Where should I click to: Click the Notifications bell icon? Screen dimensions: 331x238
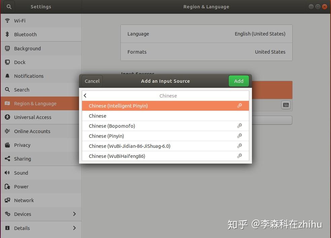[x=7, y=76]
